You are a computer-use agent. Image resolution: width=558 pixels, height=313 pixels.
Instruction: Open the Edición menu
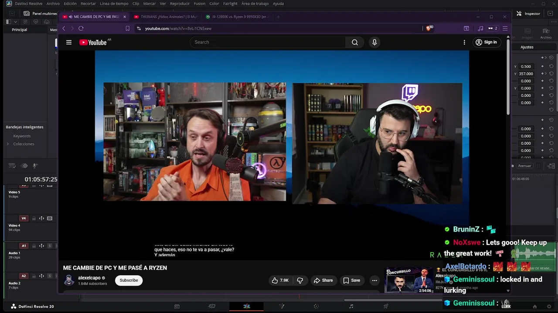click(70, 3)
